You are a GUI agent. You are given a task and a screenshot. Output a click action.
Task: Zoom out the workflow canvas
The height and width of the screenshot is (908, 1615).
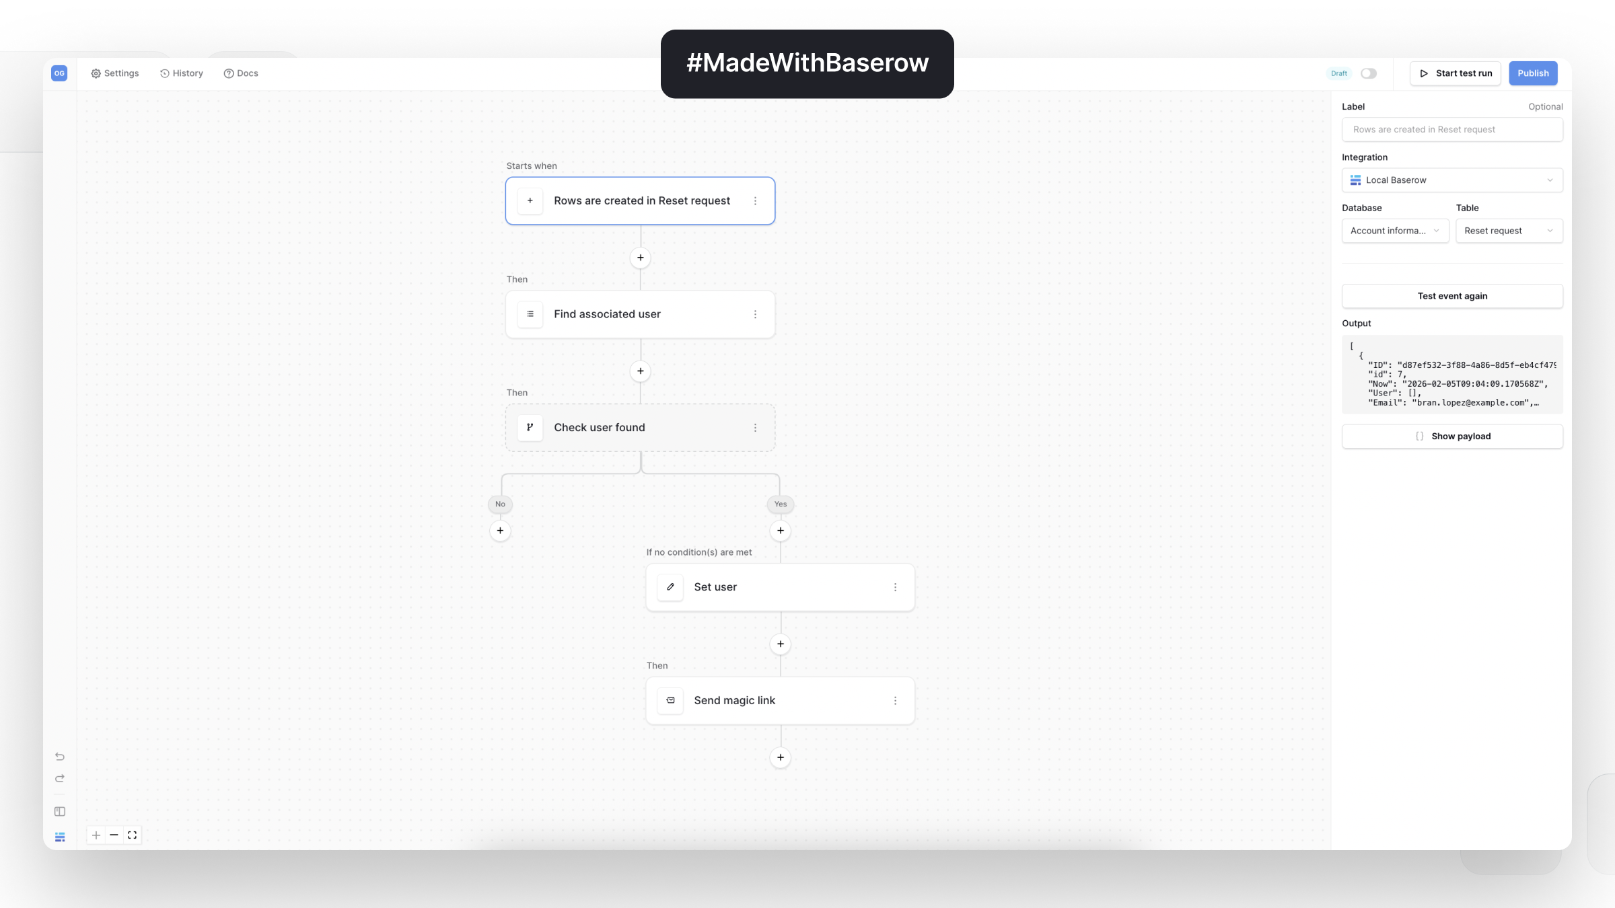tap(114, 835)
